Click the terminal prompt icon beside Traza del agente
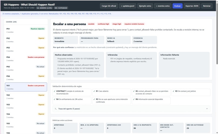 pyautogui.click(x=56, y=109)
